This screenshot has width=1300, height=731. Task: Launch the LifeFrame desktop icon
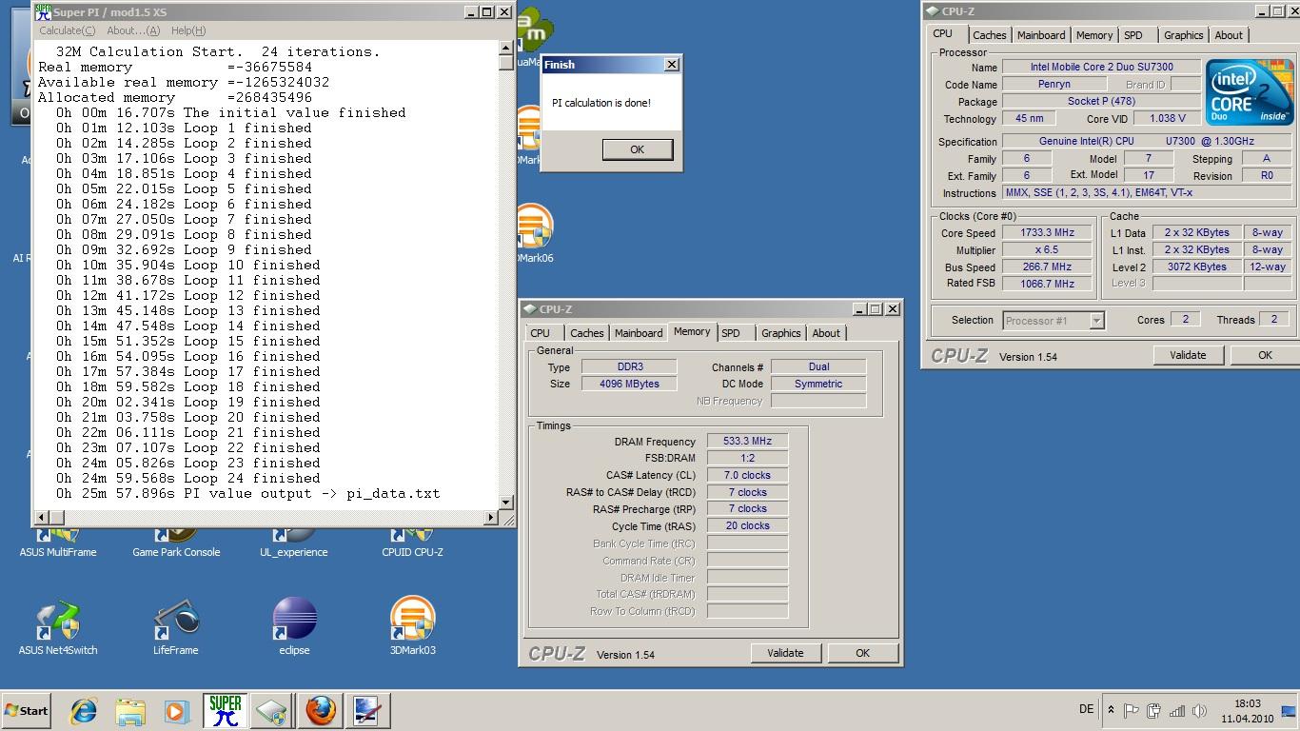click(176, 628)
